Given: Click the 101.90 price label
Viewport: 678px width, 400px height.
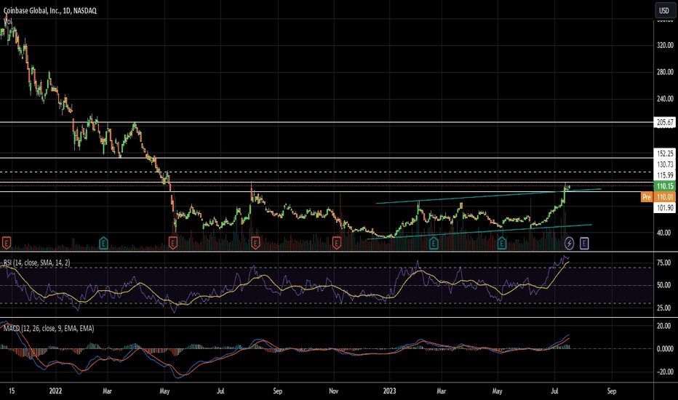Looking at the screenshot, I should point(665,207).
